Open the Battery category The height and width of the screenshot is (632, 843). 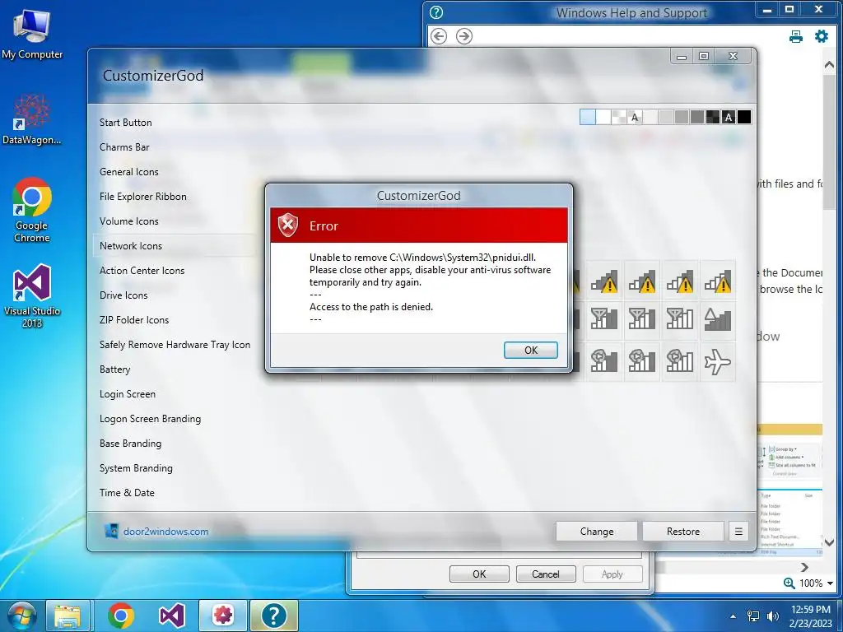[114, 369]
